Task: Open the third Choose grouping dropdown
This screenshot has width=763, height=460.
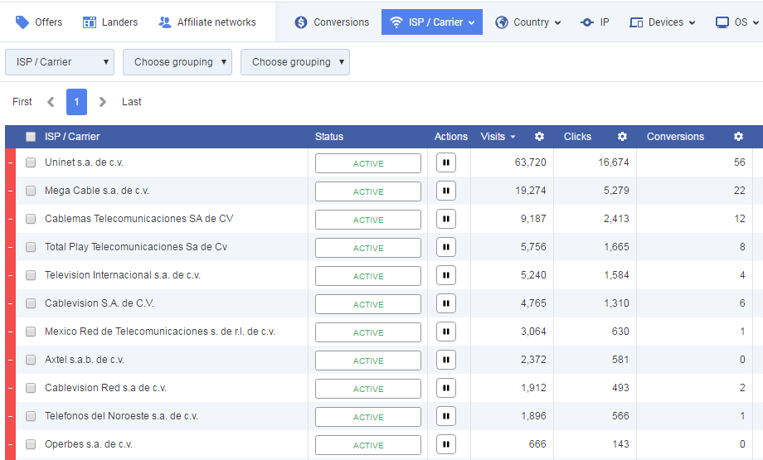Action: click(295, 62)
